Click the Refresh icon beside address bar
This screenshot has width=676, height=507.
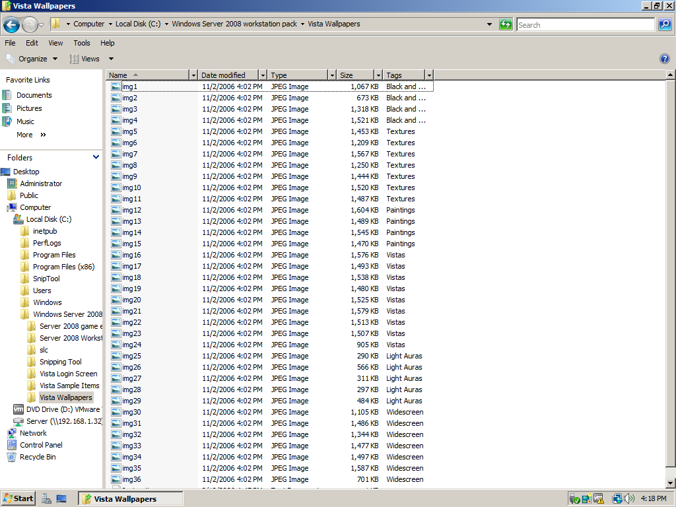pos(506,24)
